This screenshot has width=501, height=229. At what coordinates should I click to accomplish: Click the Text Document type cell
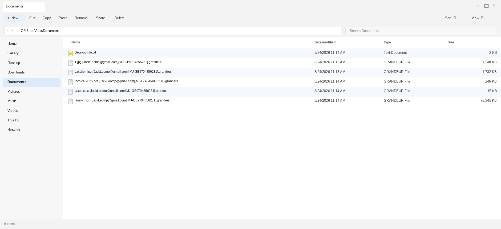[x=395, y=53]
